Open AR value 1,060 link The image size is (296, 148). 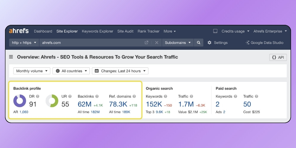[x=24, y=112]
